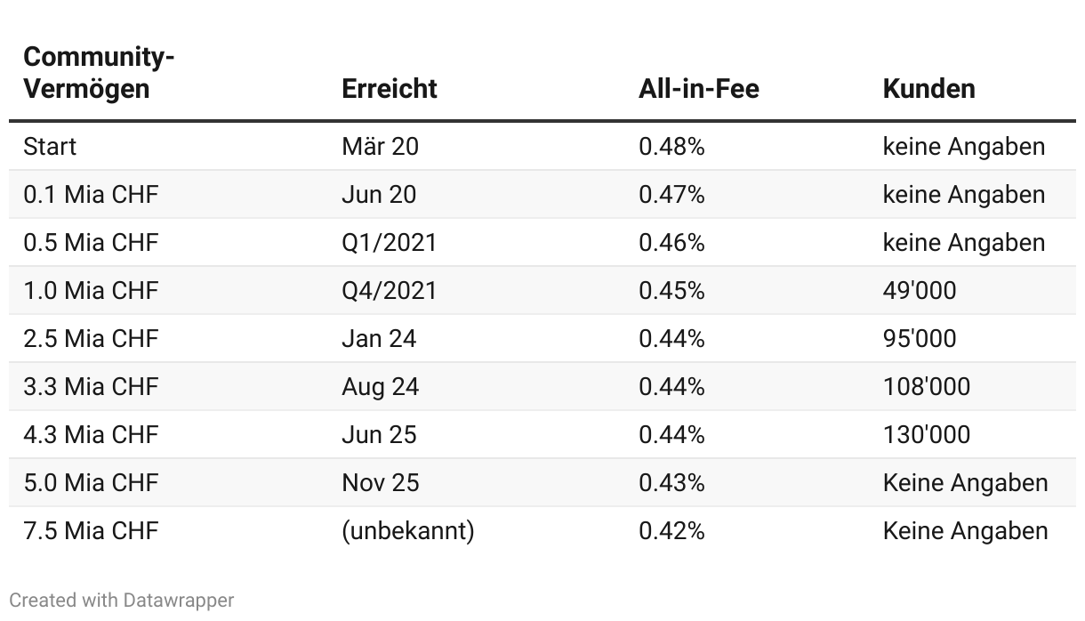Screen dimensions: 1085x621
Task: Click the 7.5 Mia CHF cell
Action: point(91,531)
